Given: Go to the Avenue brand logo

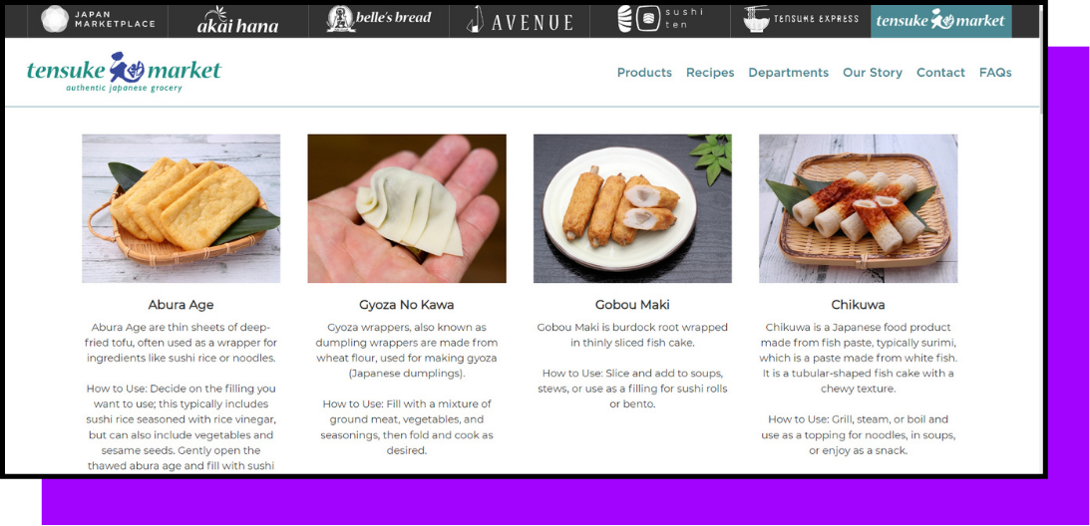Looking at the screenshot, I should [x=520, y=20].
